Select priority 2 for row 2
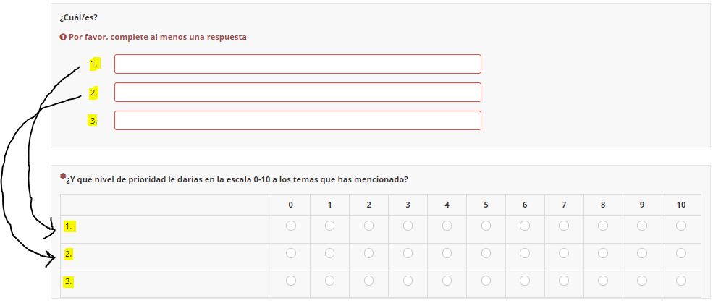 (369, 254)
